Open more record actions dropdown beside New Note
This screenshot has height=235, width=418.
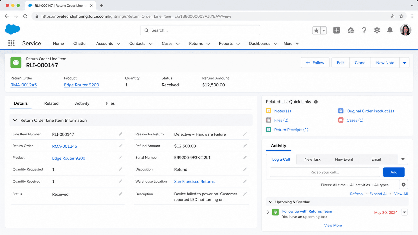coord(404,63)
